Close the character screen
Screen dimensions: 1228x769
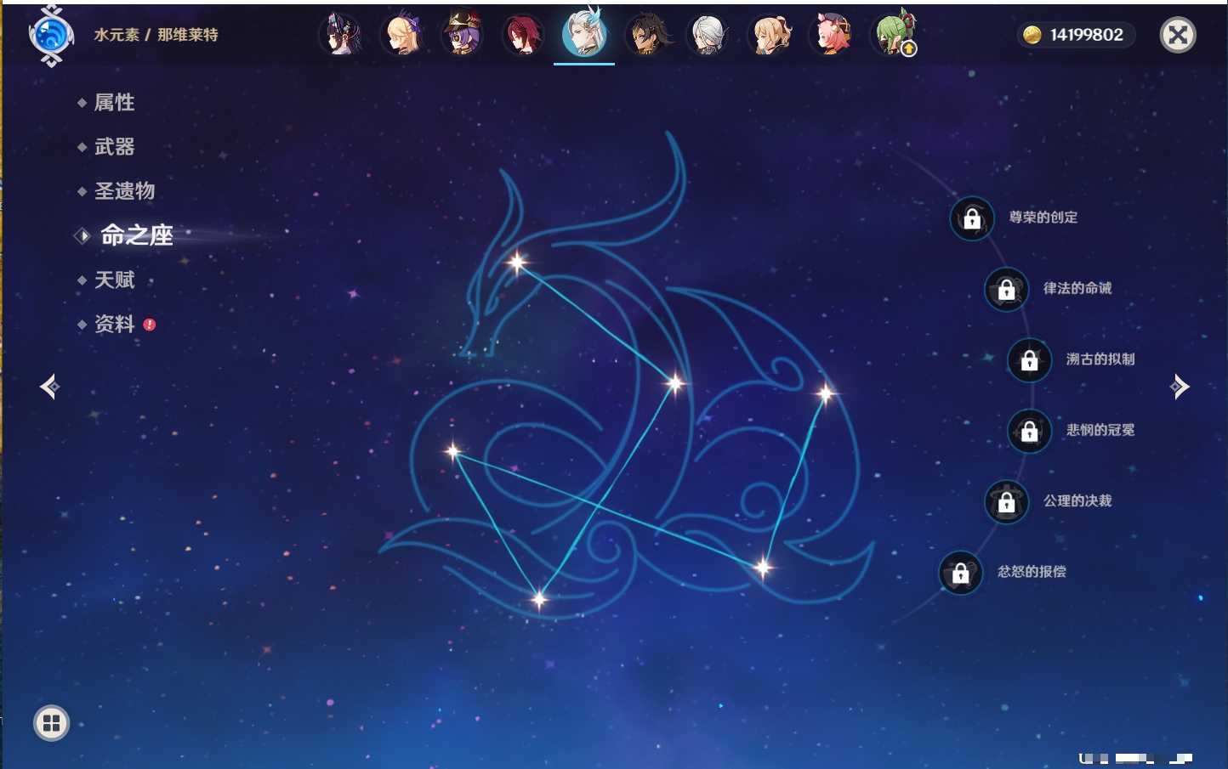click(1178, 35)
